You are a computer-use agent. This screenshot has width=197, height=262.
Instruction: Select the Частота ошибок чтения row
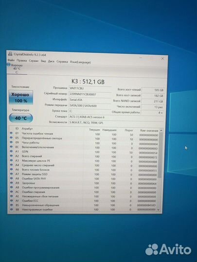pyautogui.click(x=84, y=134)
